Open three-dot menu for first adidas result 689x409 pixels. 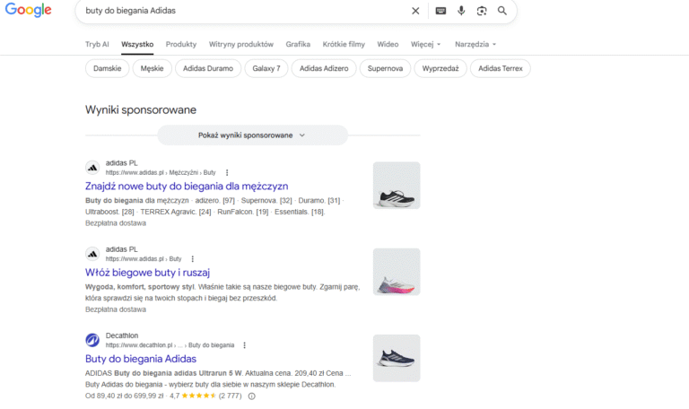pos(227,172)
